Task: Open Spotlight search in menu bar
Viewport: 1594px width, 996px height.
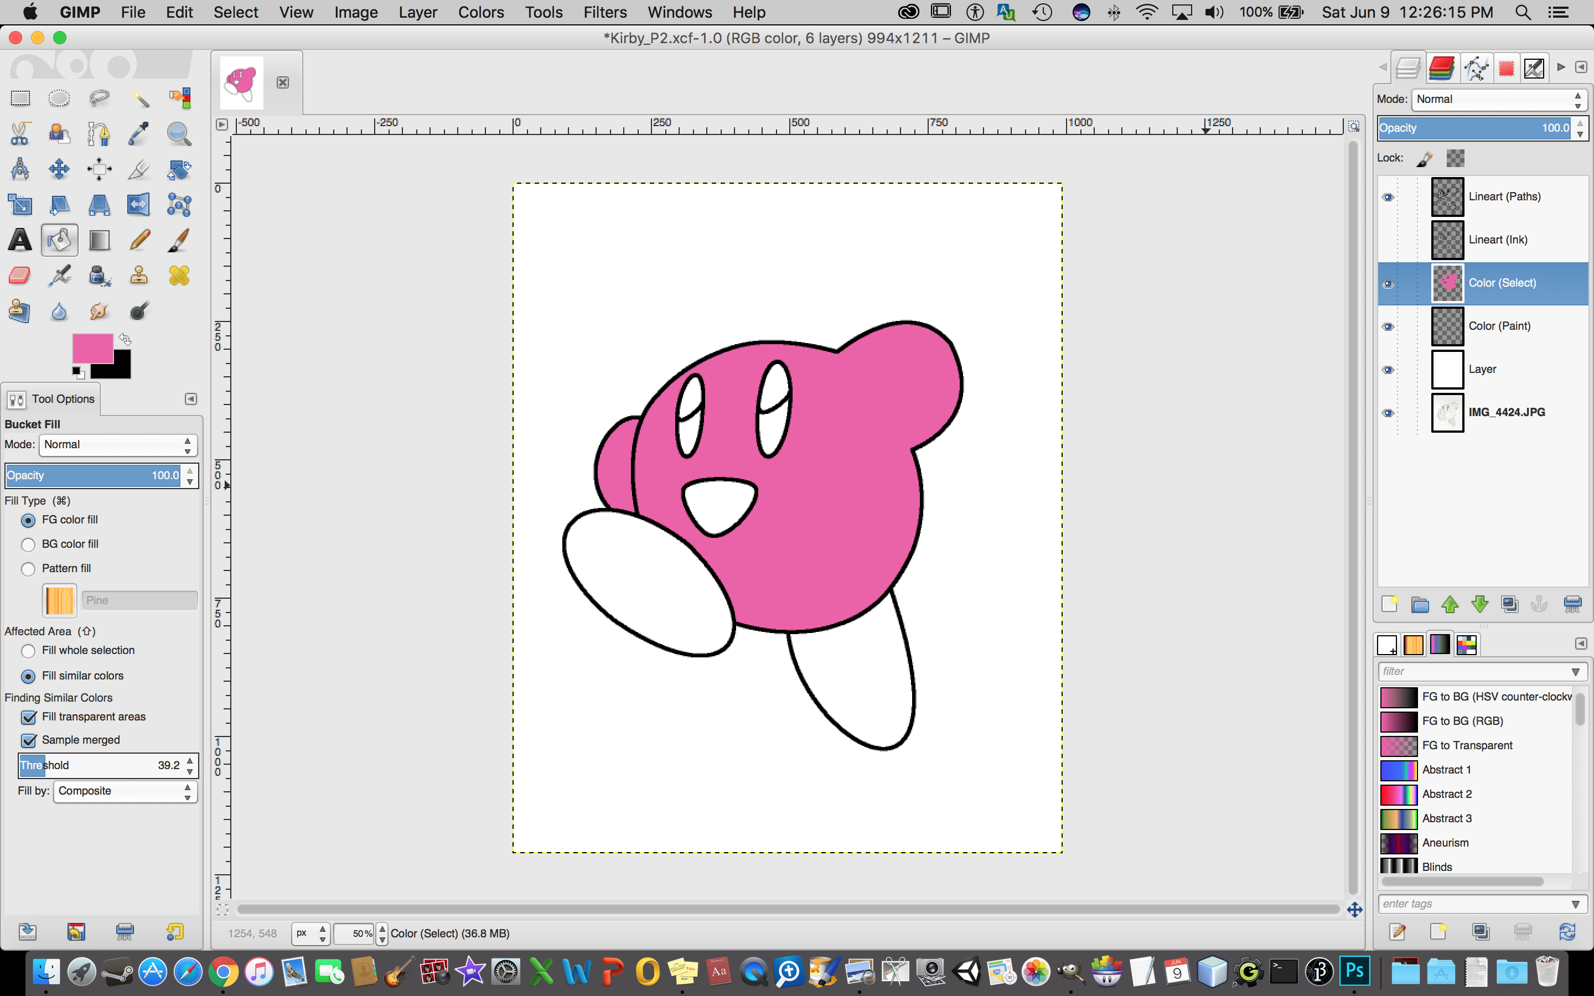Action: click(x=1523, y=12)
